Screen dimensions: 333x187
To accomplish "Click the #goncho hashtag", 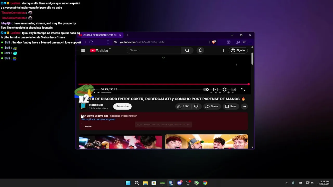I will [x=115, y=116].
